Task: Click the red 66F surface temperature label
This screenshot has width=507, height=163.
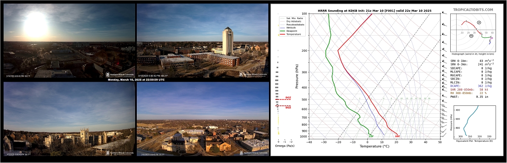Action: click(x=397, y=136)
